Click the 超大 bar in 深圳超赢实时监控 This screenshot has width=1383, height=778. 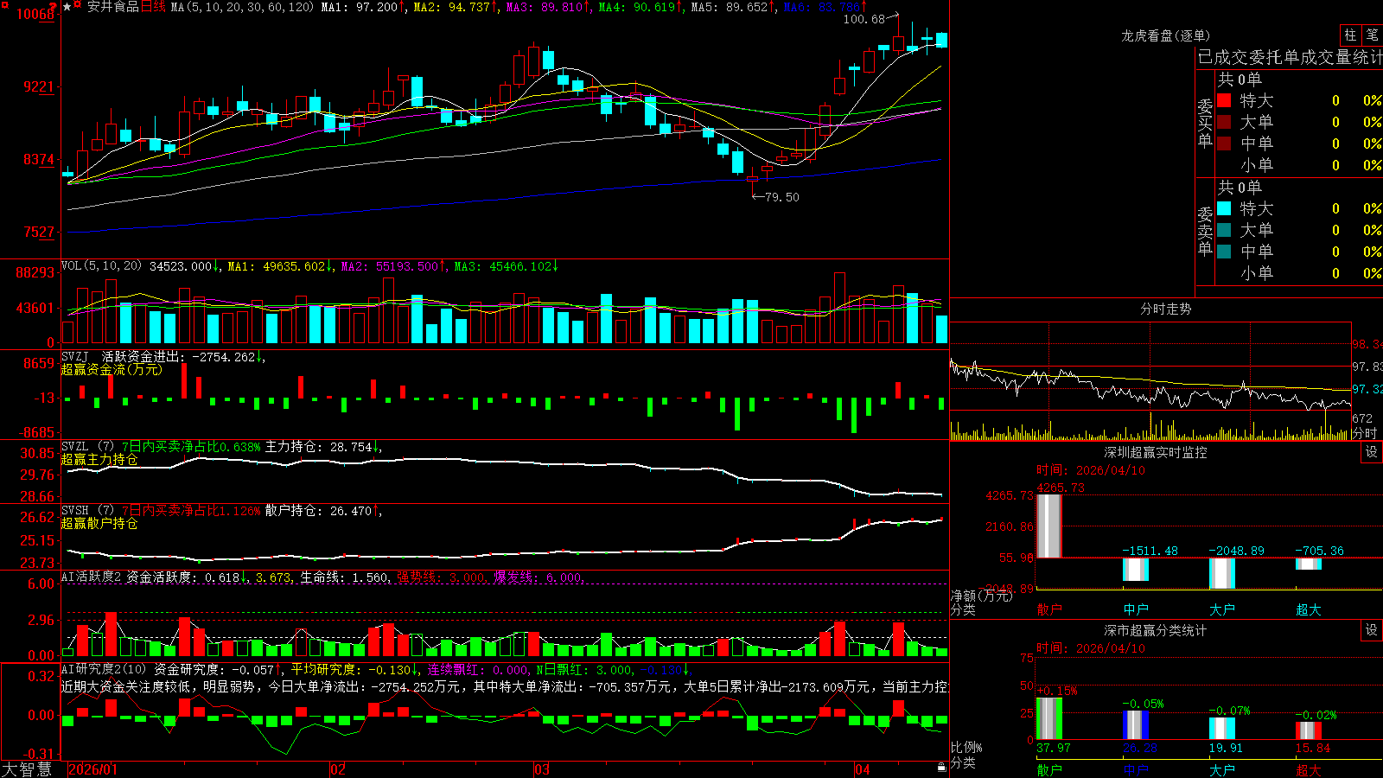point(1309,564)
